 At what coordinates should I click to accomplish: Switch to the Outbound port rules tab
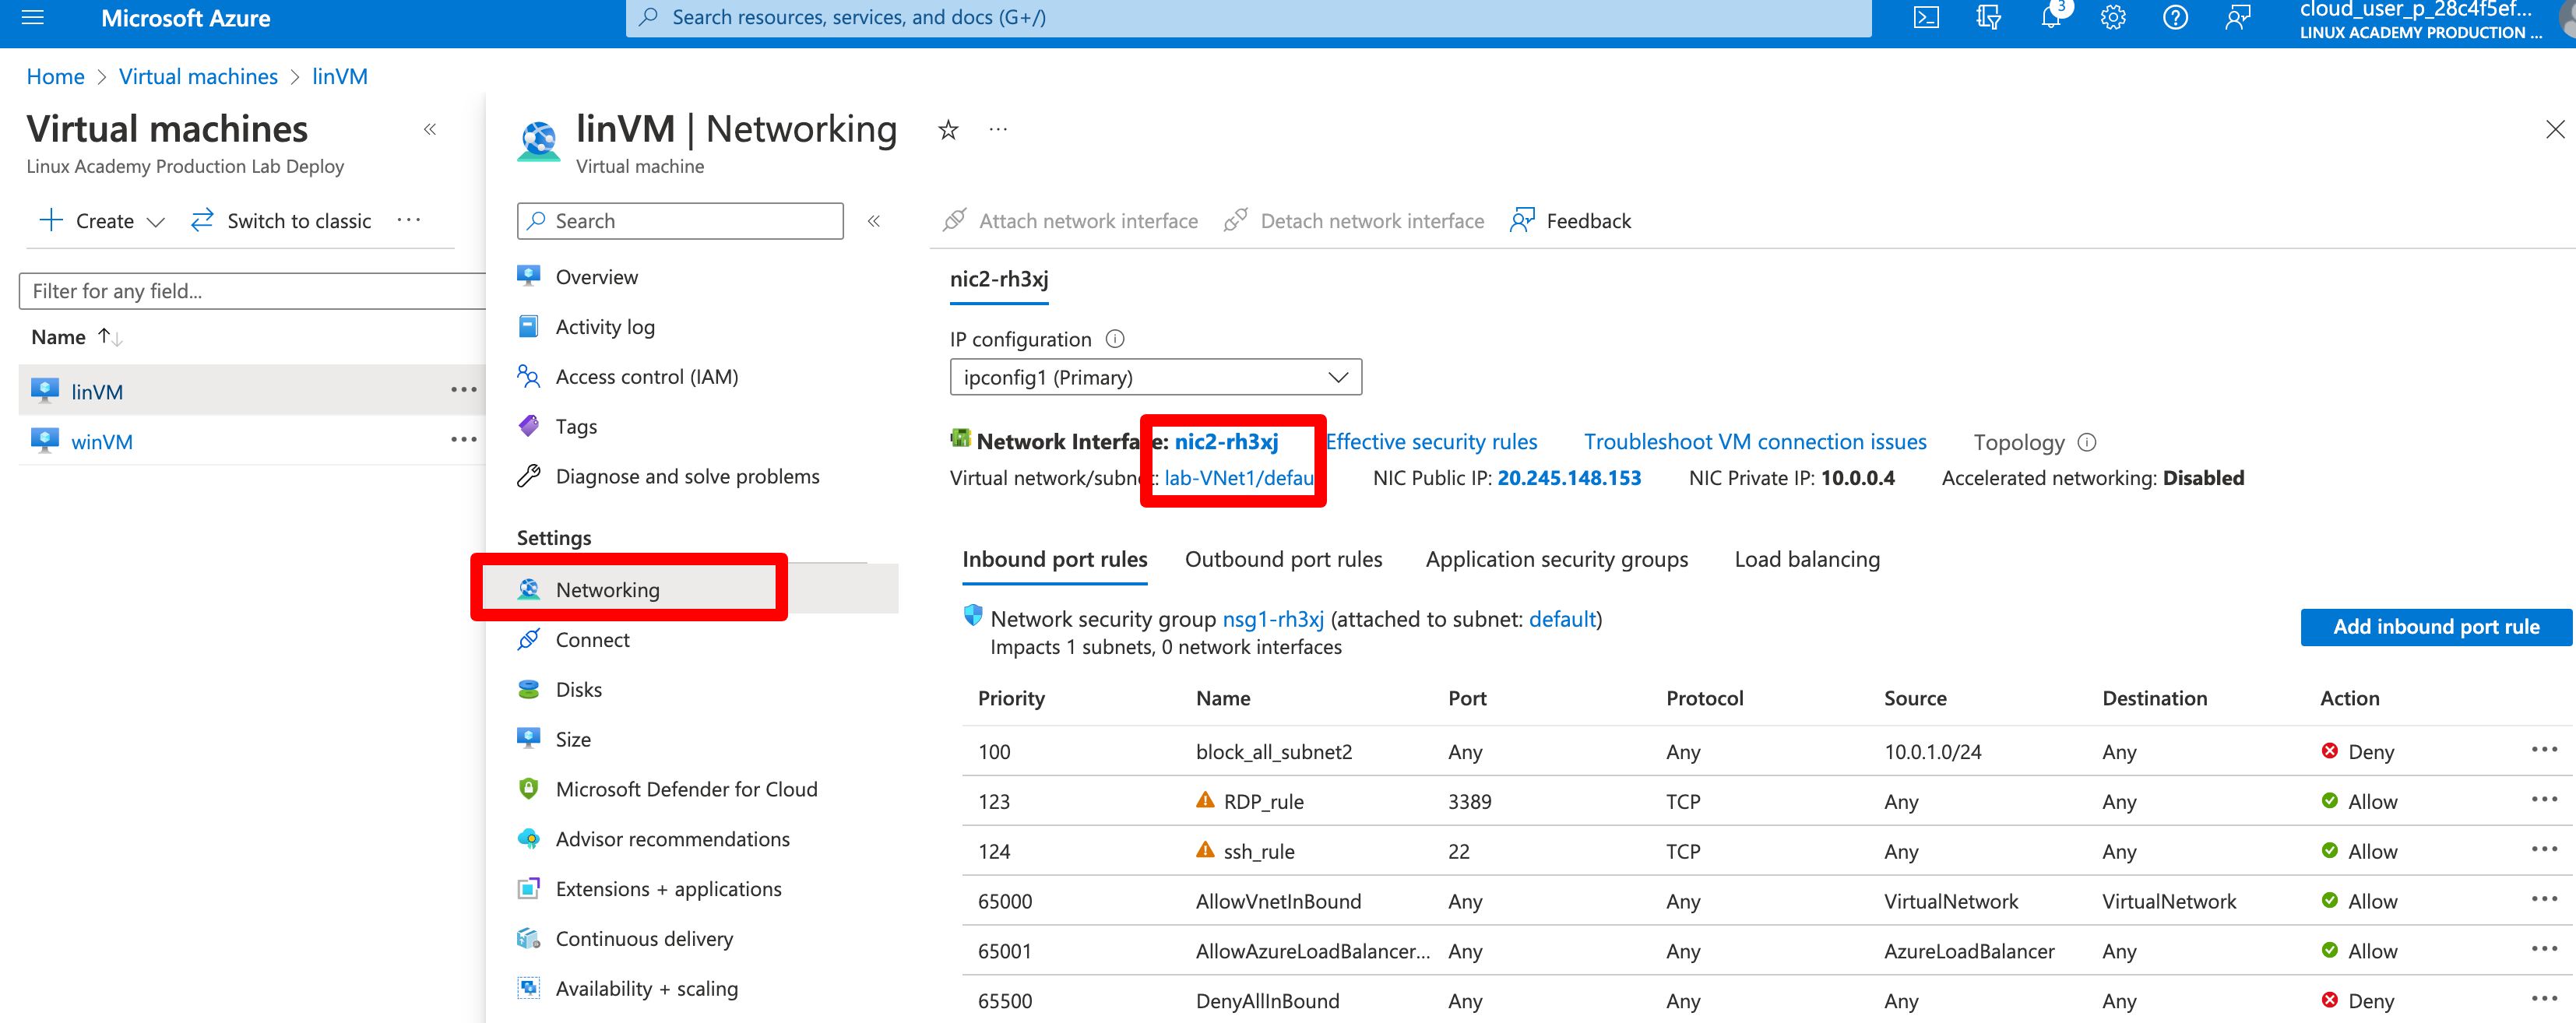tap(1283, 559)
